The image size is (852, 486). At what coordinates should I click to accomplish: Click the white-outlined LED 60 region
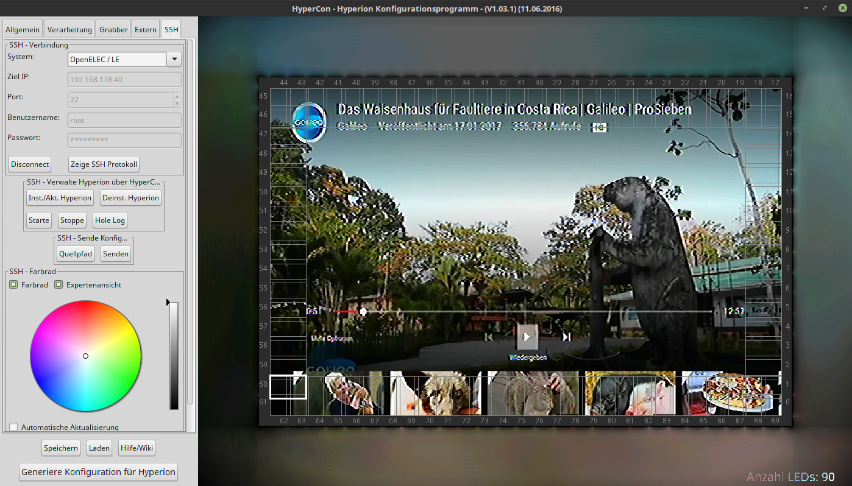(x=288, y=387)
